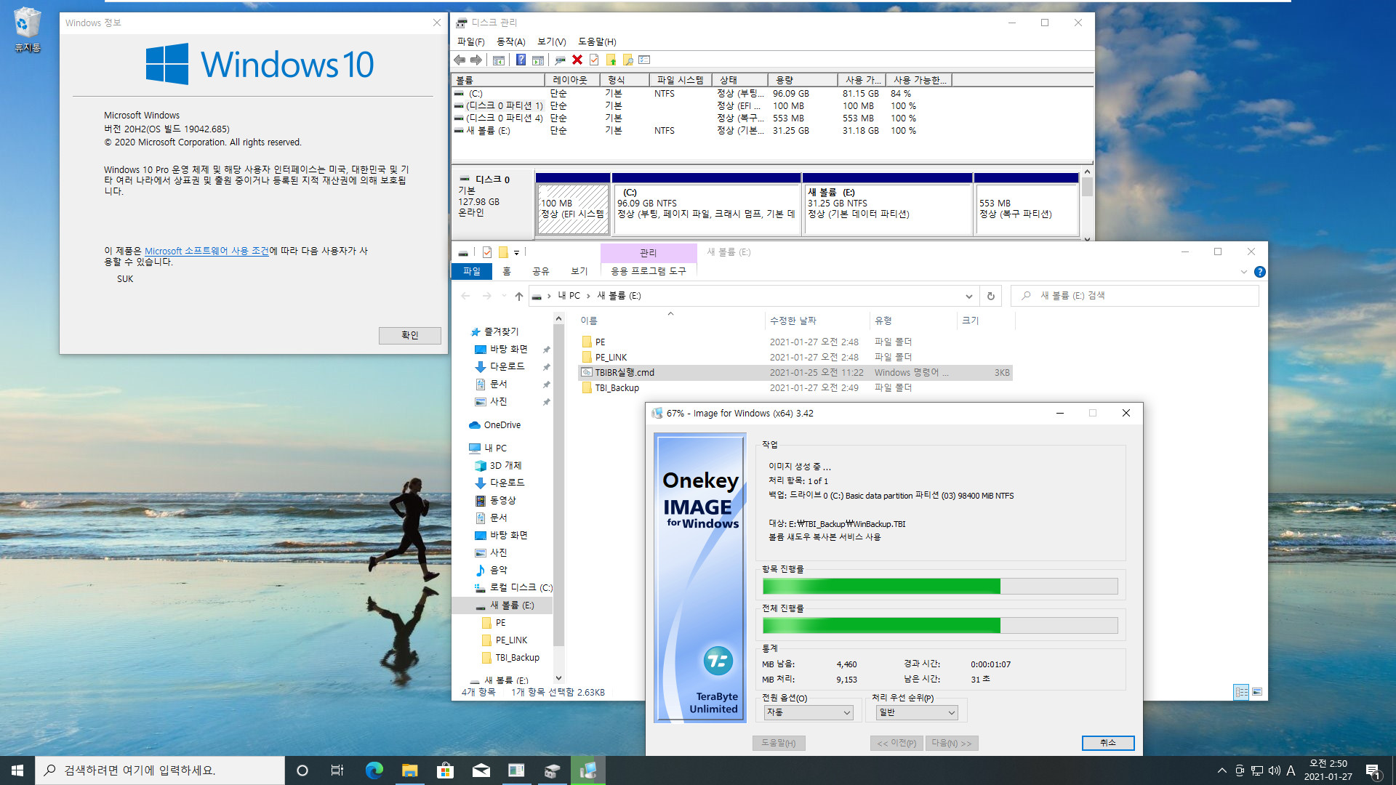This screenshot has height=785, width=1396.
Task: Open the 파일 tab in Explorer
Action: coord(472,271)
